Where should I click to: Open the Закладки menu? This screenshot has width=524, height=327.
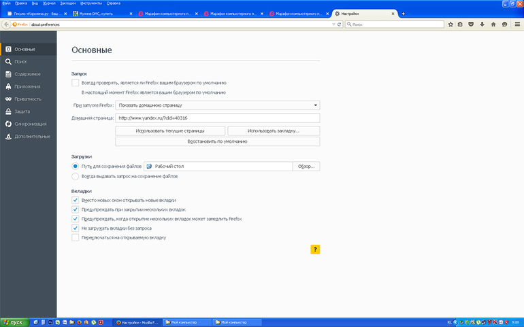[68, 3]
